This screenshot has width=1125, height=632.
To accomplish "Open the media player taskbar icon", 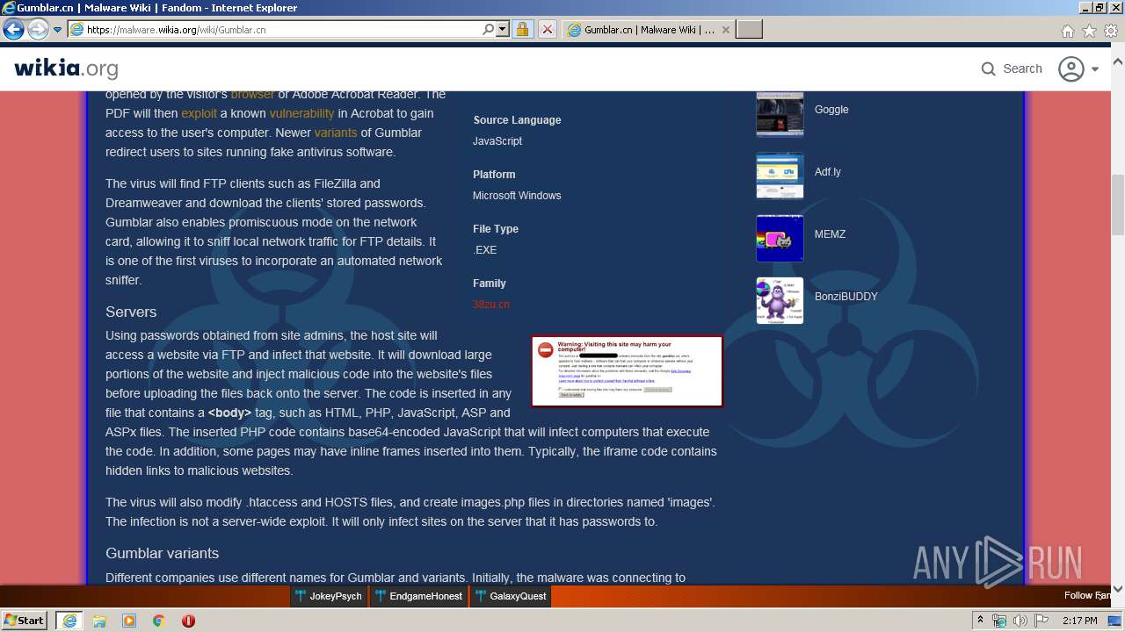I will coord(129,621).
